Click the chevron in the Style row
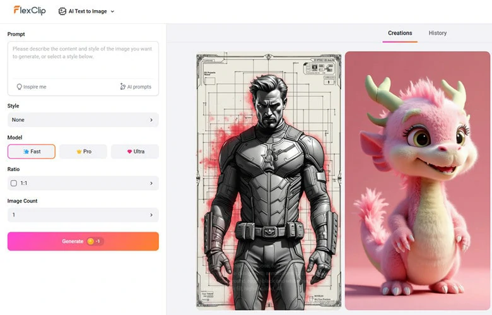The image size is (492, 315). (x=151, y=120)
